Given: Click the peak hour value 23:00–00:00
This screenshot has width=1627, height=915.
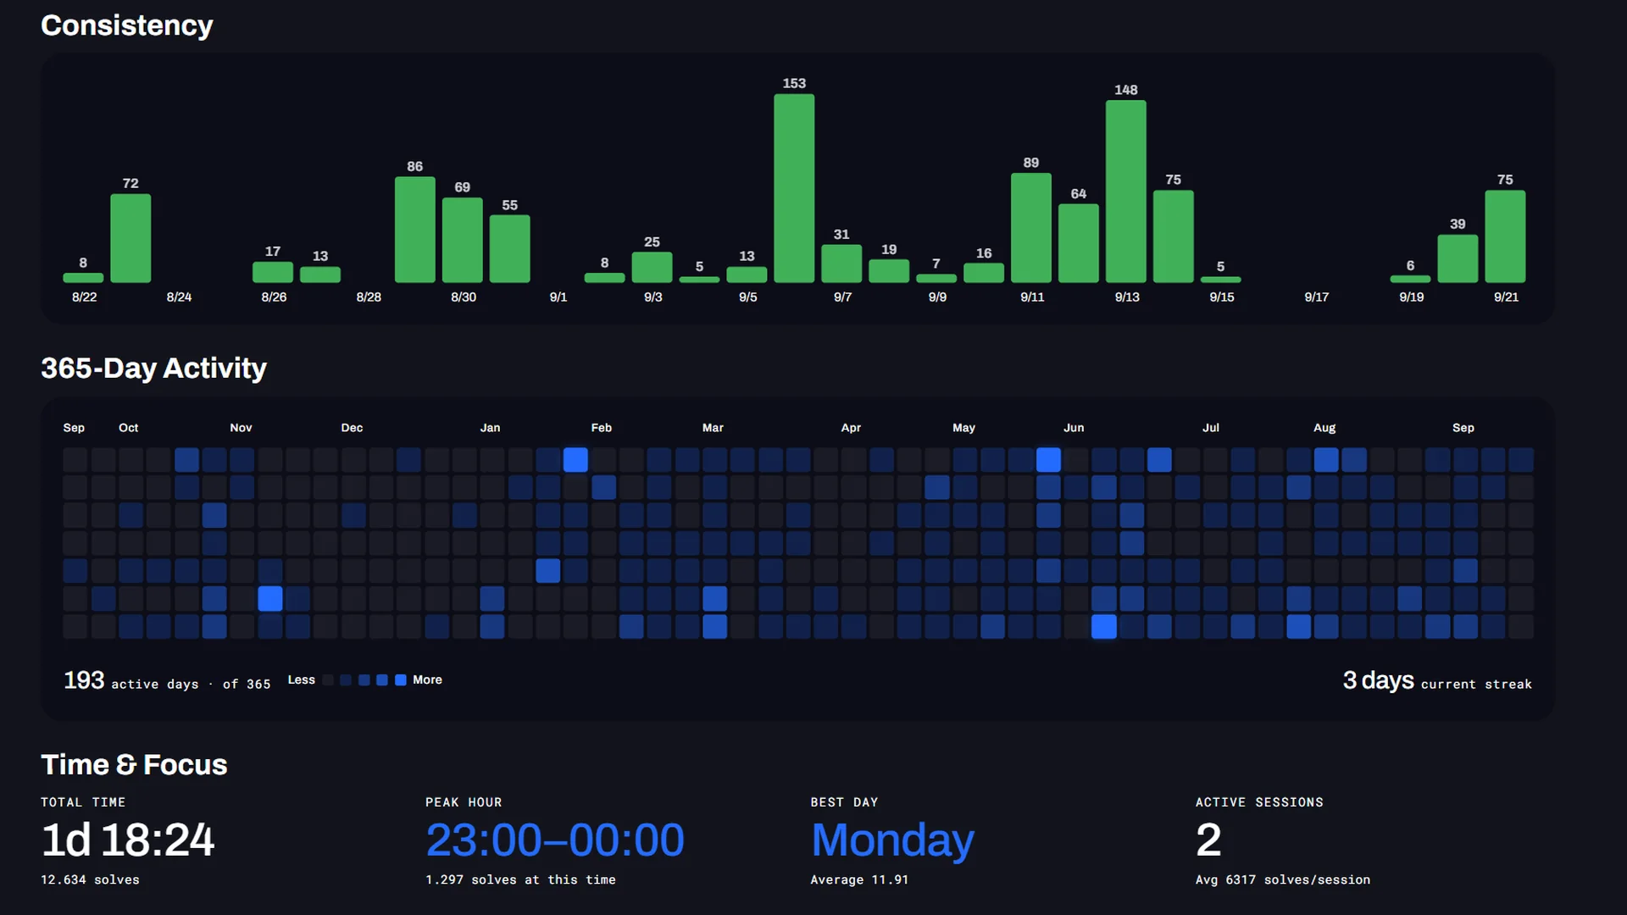Looking at the screenshot, I should (x=555, y=840).
